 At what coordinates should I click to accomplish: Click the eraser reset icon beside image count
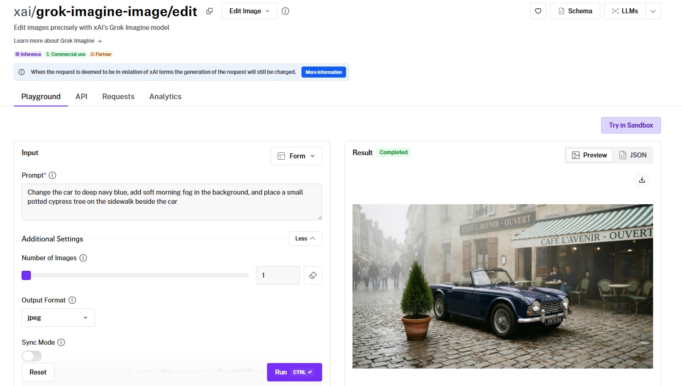pyautogui.click(x=313, y=275)
